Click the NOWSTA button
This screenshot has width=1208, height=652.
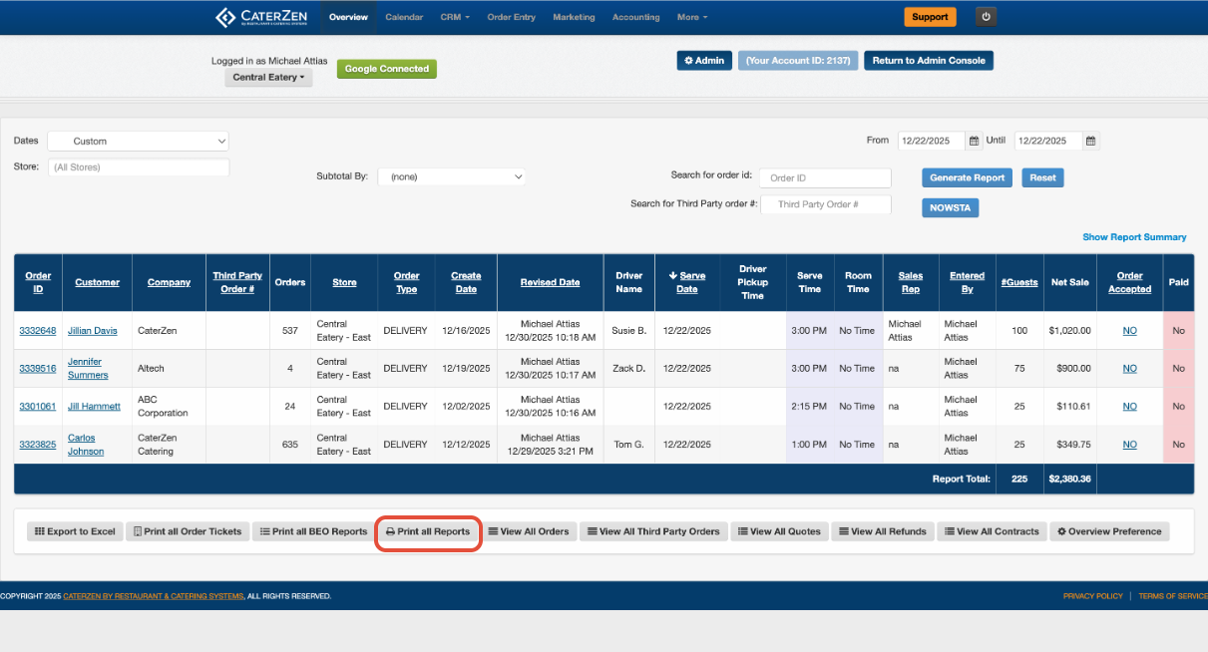coord(951,207)
